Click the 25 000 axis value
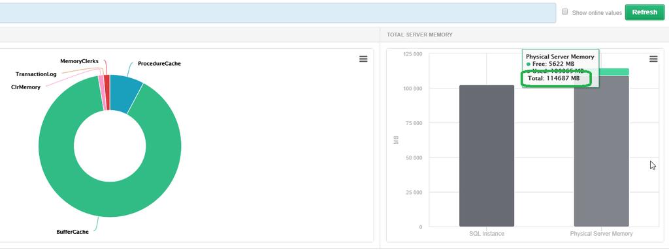This screenshot has height=252, width=669. coord(414,193)
